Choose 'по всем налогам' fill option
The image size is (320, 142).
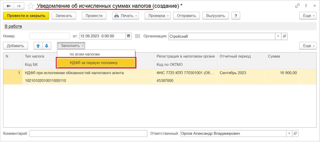[x=85, y=54]
